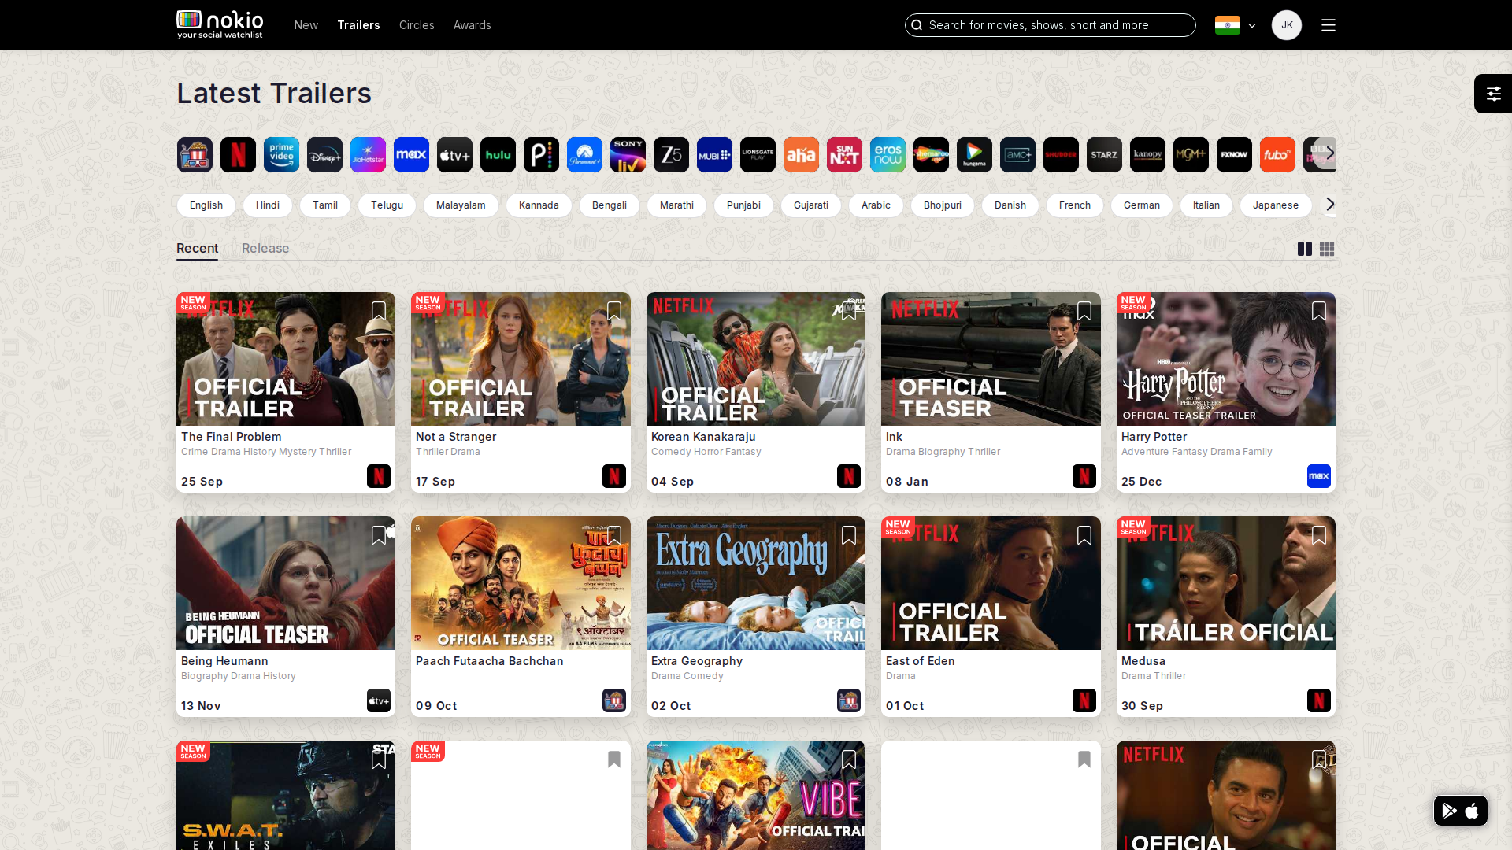Filter trailers by Hungama Play icon
Image resolution: width=1512 pixels, height=850 pixels.
(974, 155)
